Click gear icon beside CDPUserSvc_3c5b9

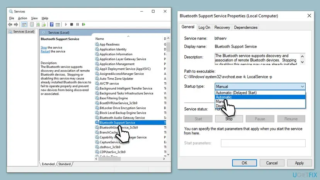97,152
